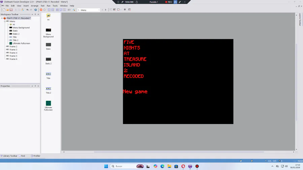Click the New application toolbar icon
Image resolution: width=303 pixels, height=170 pixels.
click(x=4, y=10)
